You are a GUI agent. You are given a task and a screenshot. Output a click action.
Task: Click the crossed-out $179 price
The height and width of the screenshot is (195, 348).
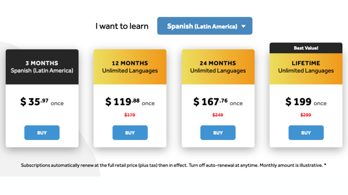tap(130, 115)
